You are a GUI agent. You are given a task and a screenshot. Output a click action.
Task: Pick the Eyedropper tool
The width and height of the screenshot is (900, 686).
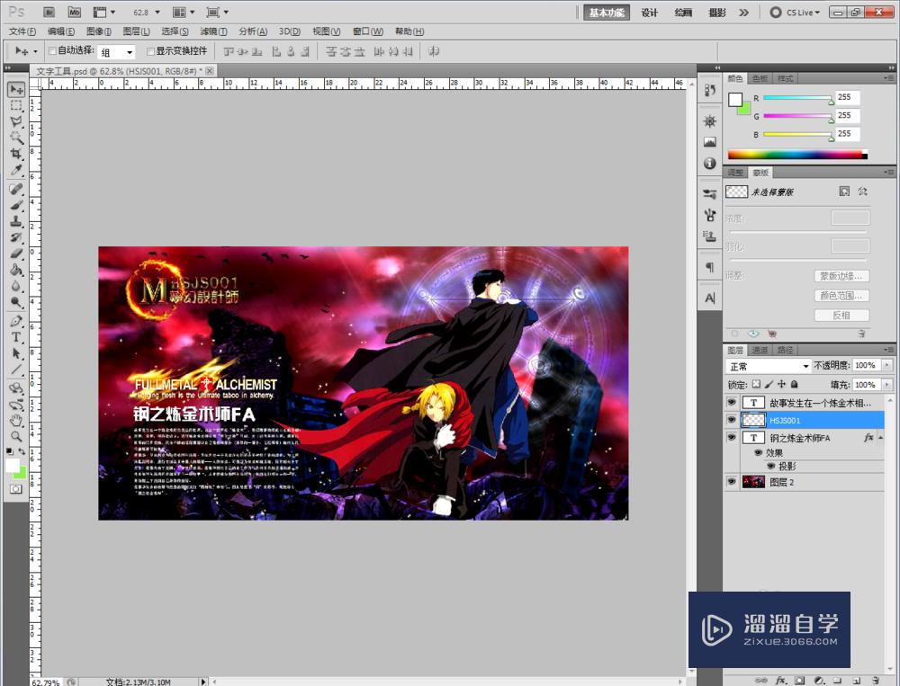16,171
